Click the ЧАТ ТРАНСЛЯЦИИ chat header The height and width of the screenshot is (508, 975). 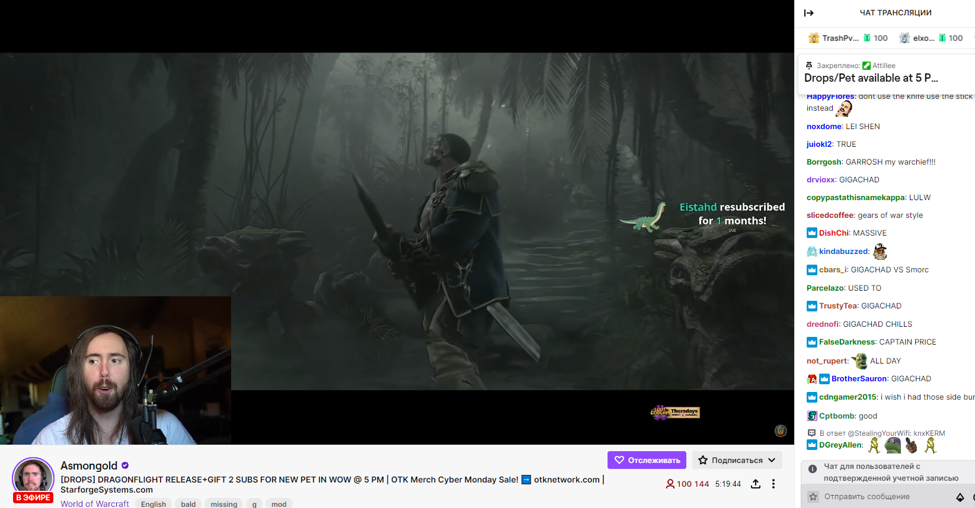(x=896, y=12)
